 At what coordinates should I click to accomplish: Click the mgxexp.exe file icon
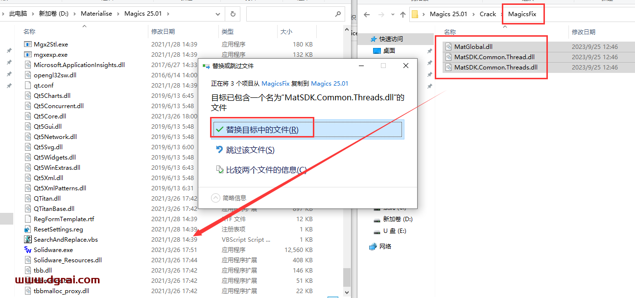pos(28,55)
